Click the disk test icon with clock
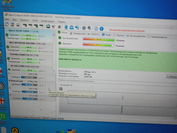 [30, 26]
